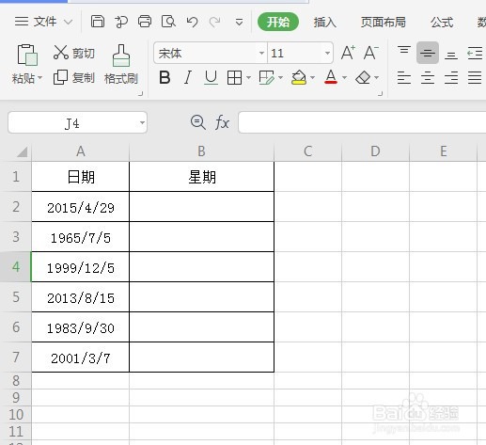
Task: Click the Save icon in quick toolbar
Action: [98, 22]
